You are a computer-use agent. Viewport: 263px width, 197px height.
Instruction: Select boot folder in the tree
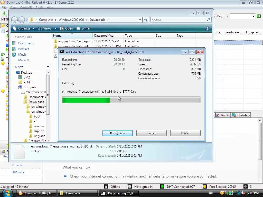coord(37,116)
